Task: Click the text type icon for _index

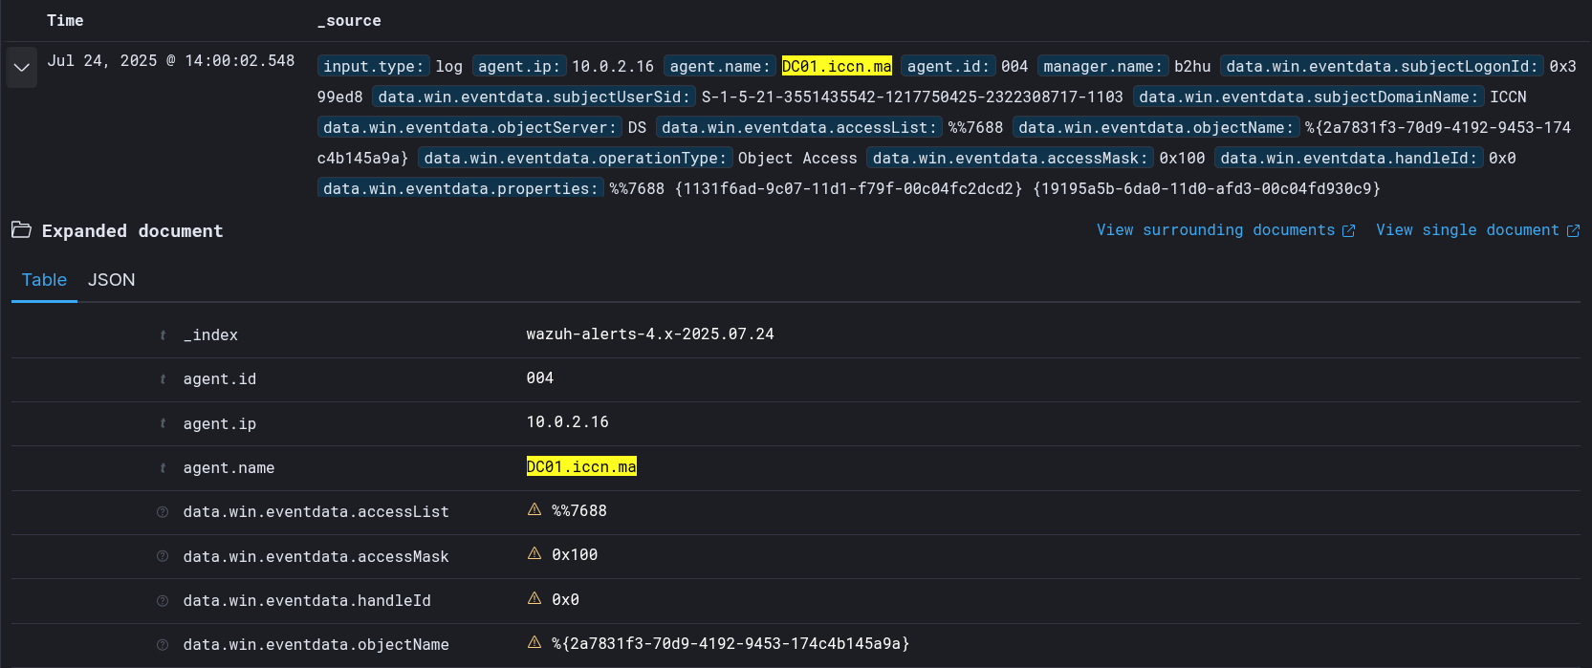Action: [163, 335]
